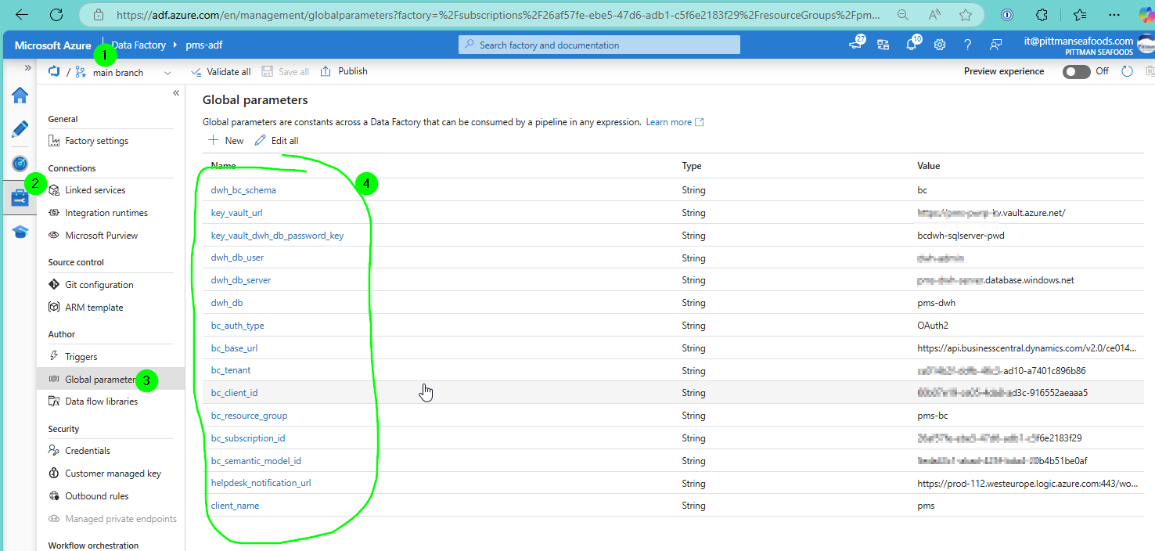Open the Learning center graduation cap icon
Image resolution: width=1155 pixels, height=551 pixels.
click(x=20, y=232)
